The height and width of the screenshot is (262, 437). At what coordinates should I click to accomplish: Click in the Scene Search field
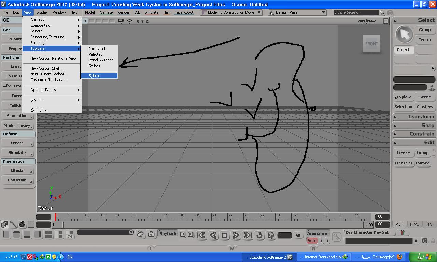point(356,12)
